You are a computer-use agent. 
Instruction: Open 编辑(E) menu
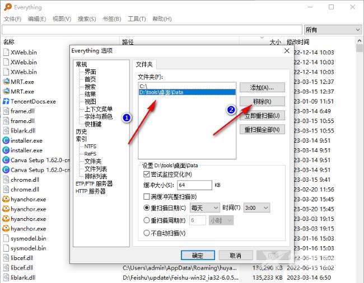pos(37,19)
